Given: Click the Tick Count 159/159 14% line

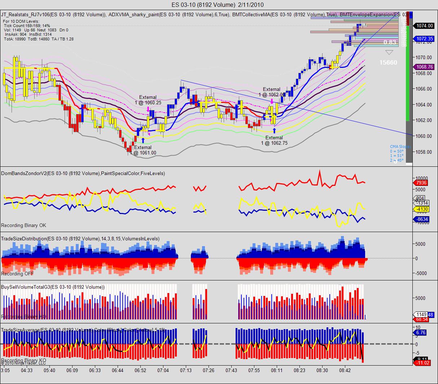Looking at the screenshot, I should [27, 26].
